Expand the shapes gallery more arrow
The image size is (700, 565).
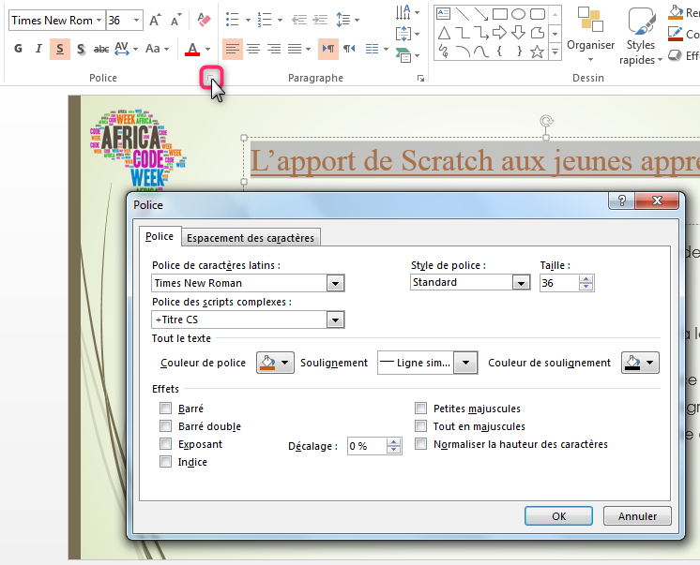[x=555, y=52]
